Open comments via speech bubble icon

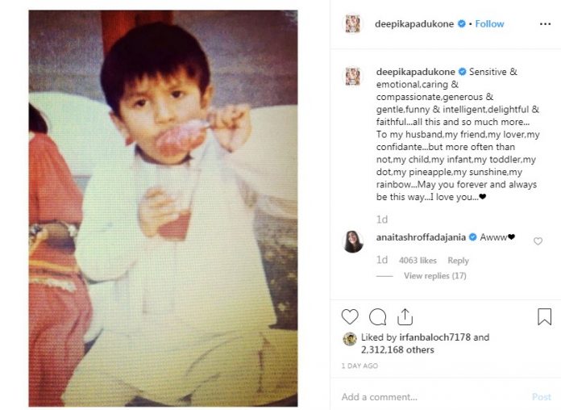377,316
